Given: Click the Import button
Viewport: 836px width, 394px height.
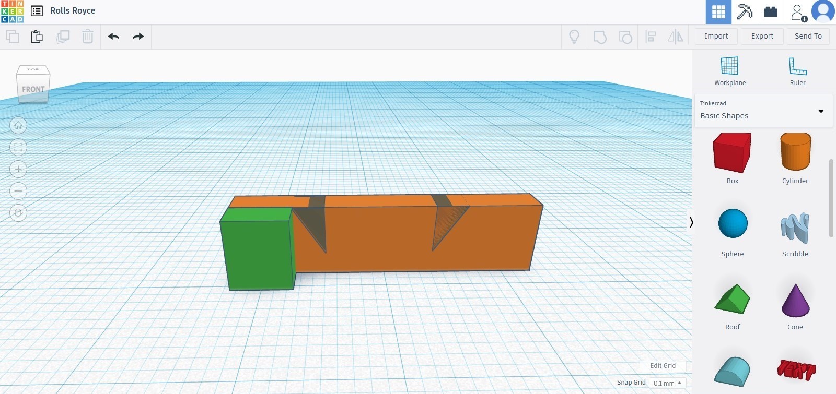Looking at the screenshot, I should pos(716,36).
